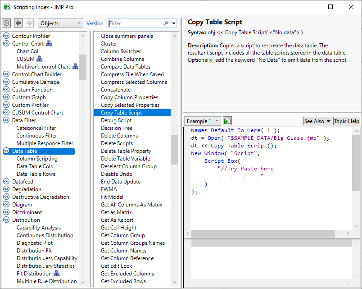
Task: Click the Fit Distribution hierarchy icon
Action: [x=57, y=274]
